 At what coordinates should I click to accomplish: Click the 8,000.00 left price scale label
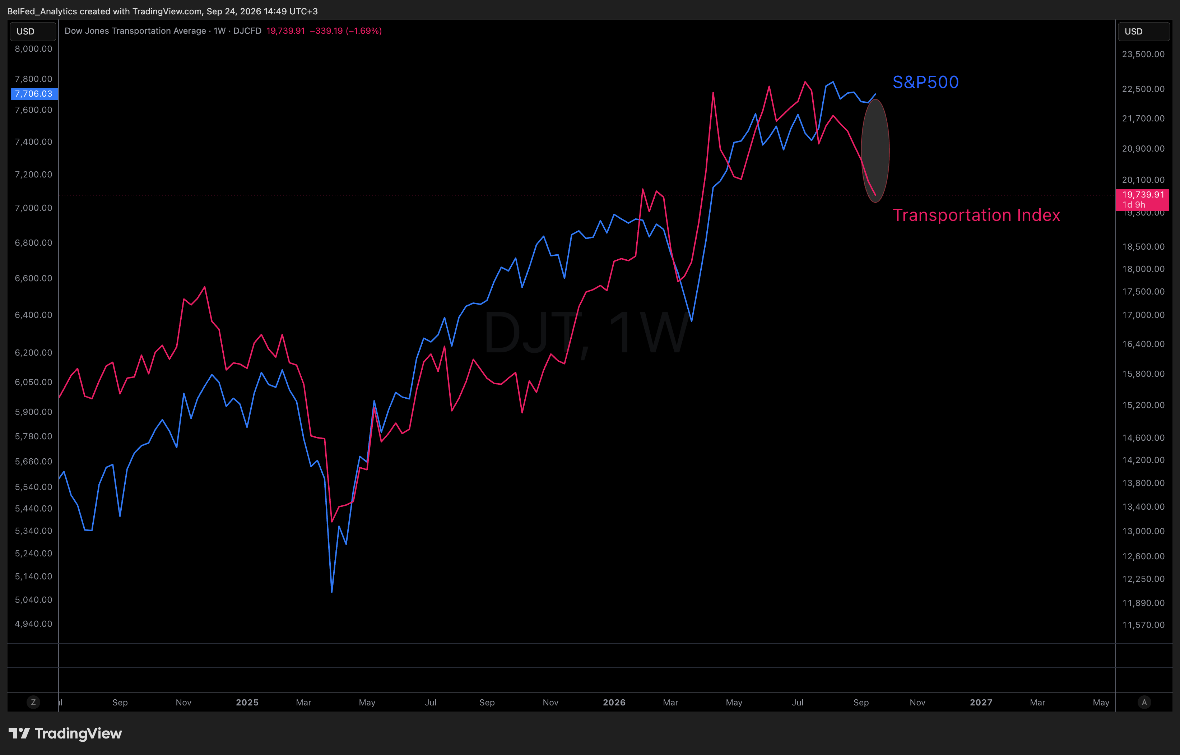coord(33,48)
